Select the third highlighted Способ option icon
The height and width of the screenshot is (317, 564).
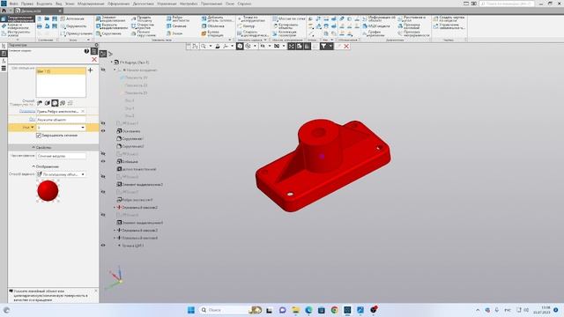(55, 103)
